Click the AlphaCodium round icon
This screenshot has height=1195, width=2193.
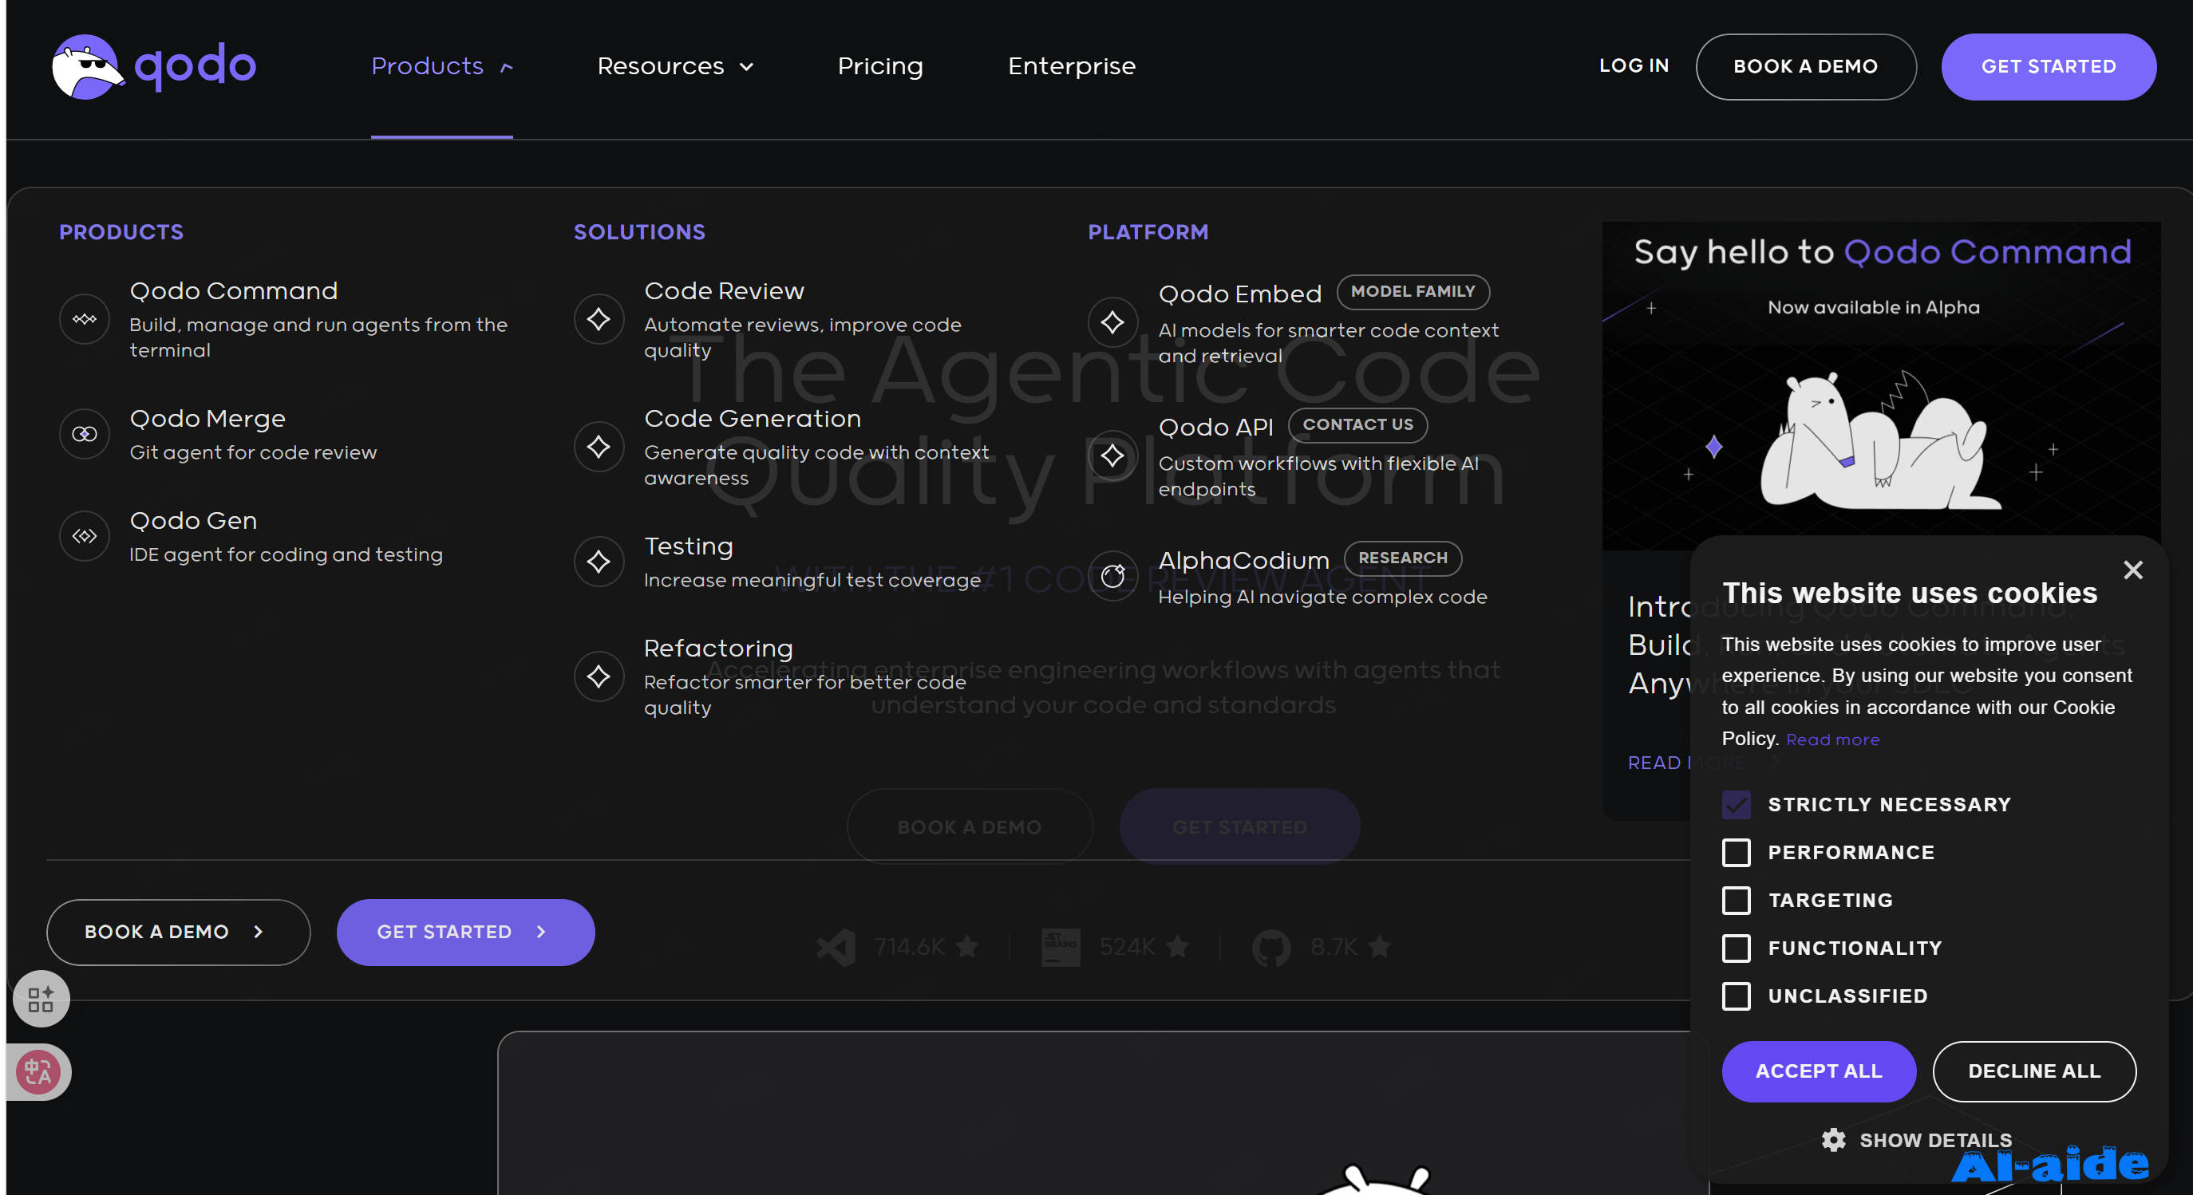[x=1112, y=576]
